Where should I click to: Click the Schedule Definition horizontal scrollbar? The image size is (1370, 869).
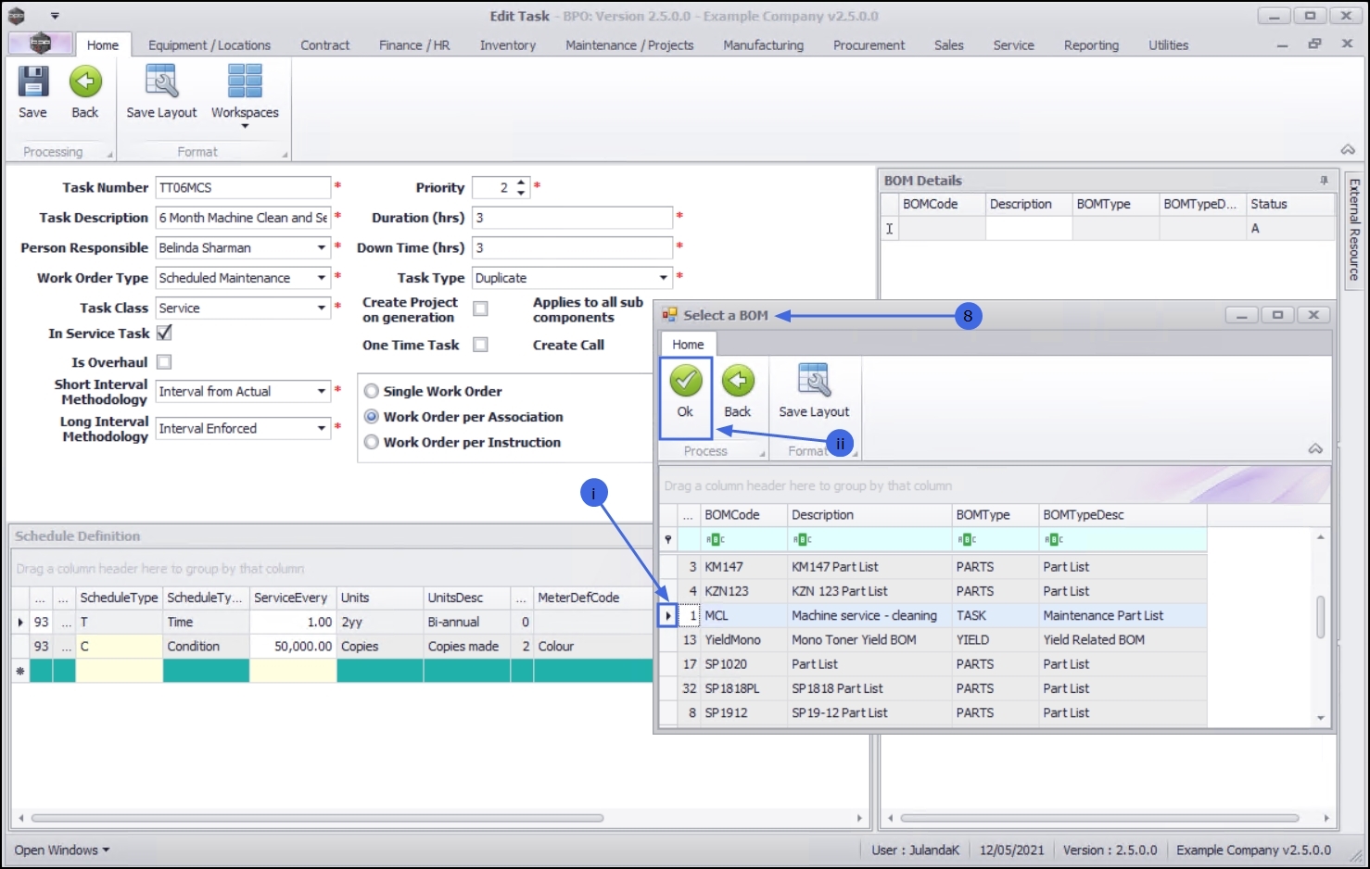click(x=317, y=818)
